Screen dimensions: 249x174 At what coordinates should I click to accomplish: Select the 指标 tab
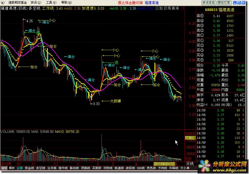[4, 168]
